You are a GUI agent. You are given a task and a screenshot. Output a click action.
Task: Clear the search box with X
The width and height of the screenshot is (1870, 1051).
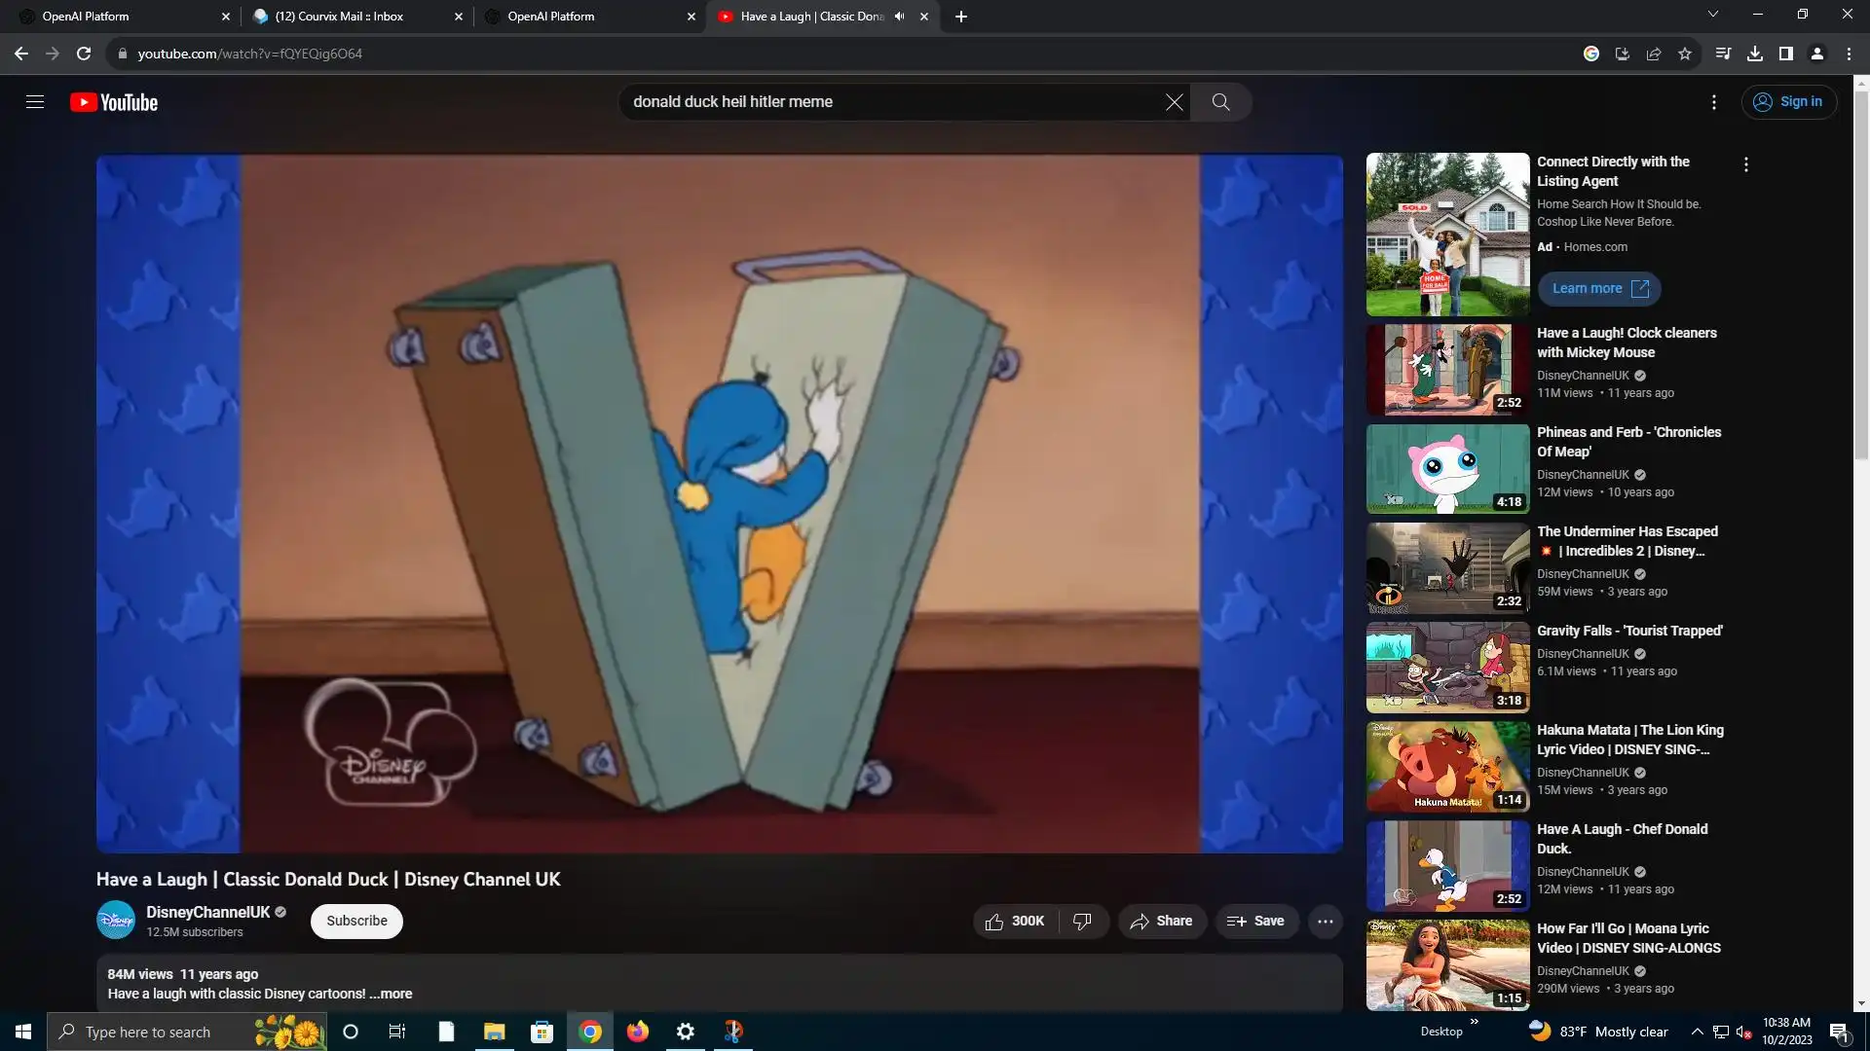click(1175, 102)
